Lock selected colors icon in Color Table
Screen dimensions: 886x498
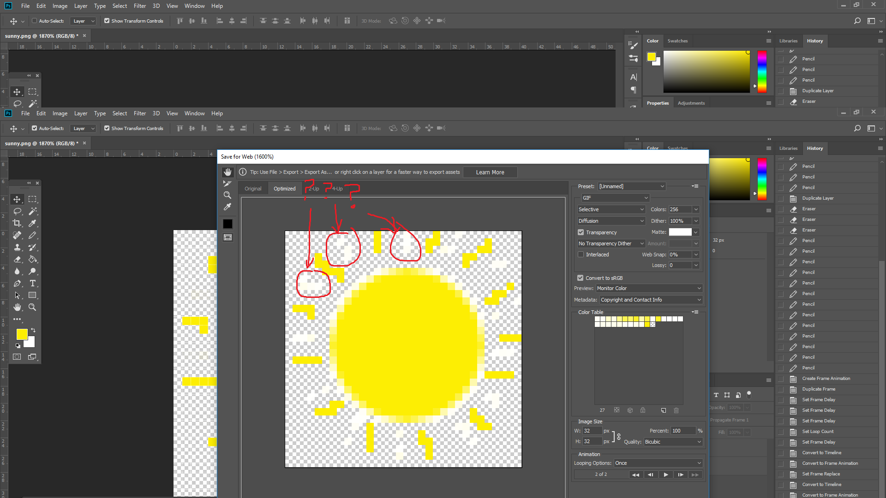pyautogui.click(x=643, y=410)
